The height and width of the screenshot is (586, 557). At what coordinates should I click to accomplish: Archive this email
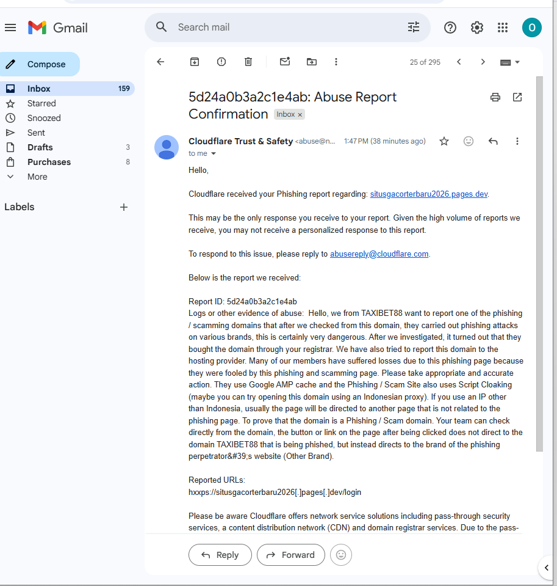[x=195, y=62]
